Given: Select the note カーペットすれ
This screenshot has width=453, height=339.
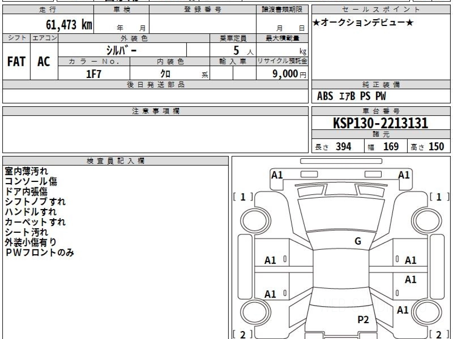Looking at the screenshot, I should tap(35, 222).
